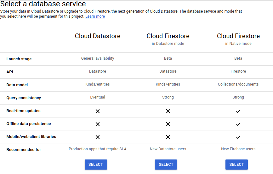This screenshot has width=273, height=174.
Task: Click SELECT button under Cloud Datastore
Action: (96, 165)
